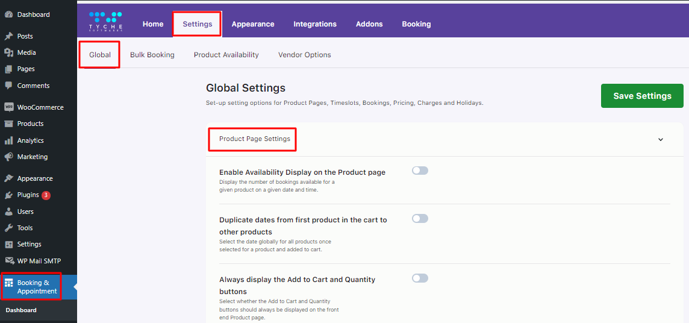Click the Settings sliders icon in sidebar
Image resolution: width=689 pixels, height=323 pixels.
click(x=8, y=244)
